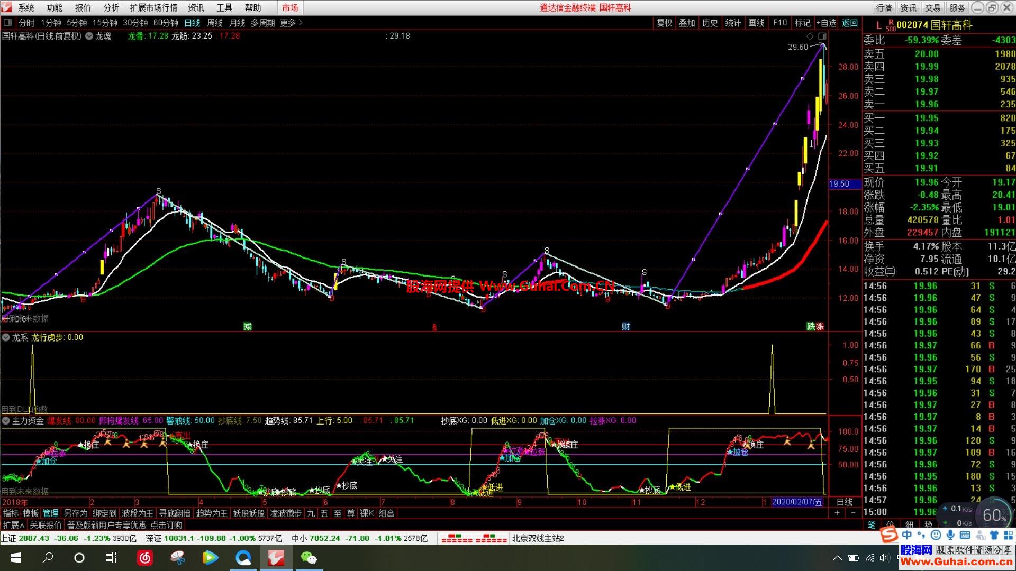Click the active Tongdaxin taskbar icon

point(276,558)
